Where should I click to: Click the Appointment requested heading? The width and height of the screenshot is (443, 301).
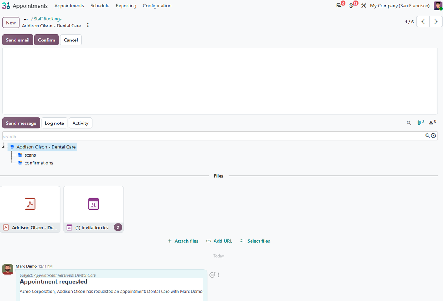(x=53, y=281)
